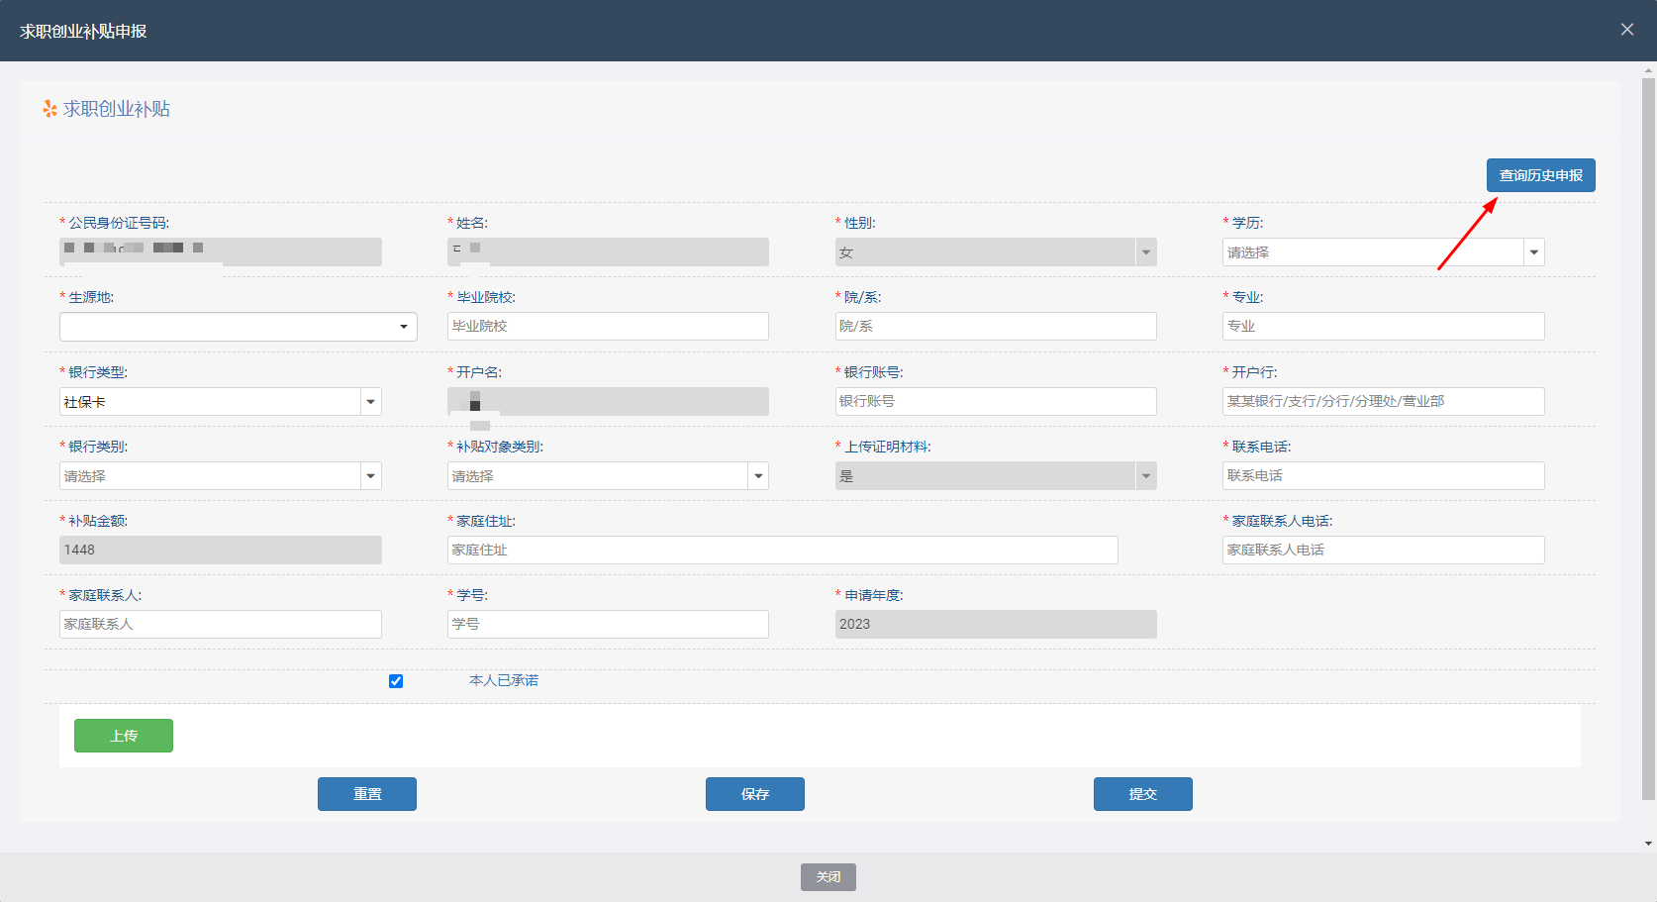Click the 重置 button
The height and width of the screenshot is (902, 1657).
[x=366, y=794]
